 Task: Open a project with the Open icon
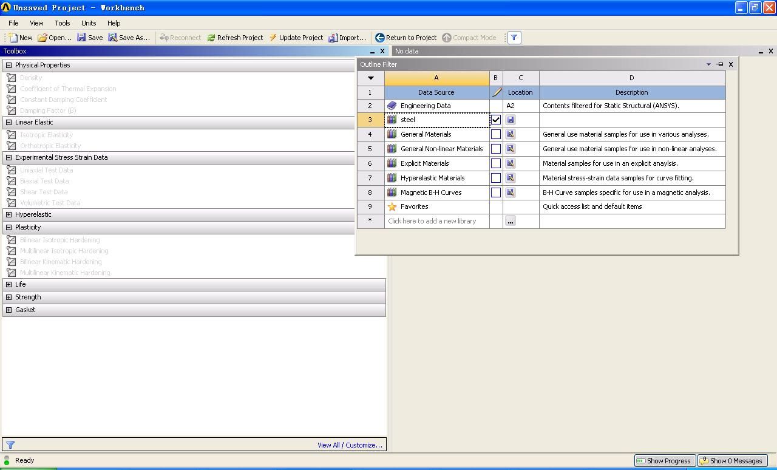42,38
